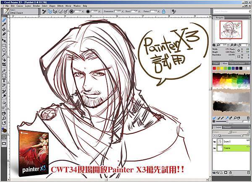Image resolution: width=252 pixels, height=182 pixels.
Task: Click Create Layer Mask icon in Layers panel
Action: [x=226, y=173]
